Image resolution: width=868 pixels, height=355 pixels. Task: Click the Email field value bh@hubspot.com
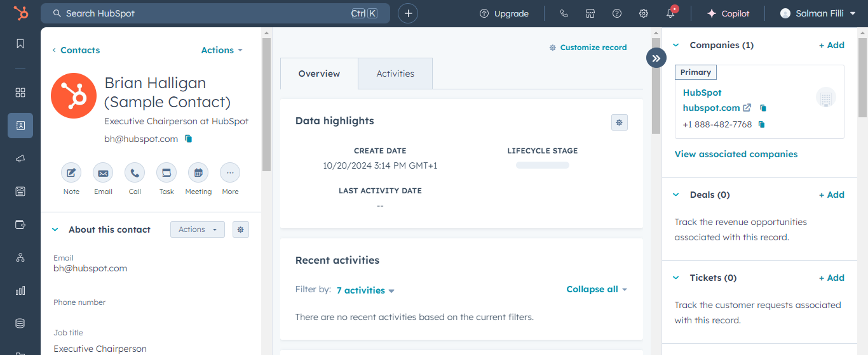point(90,268)
